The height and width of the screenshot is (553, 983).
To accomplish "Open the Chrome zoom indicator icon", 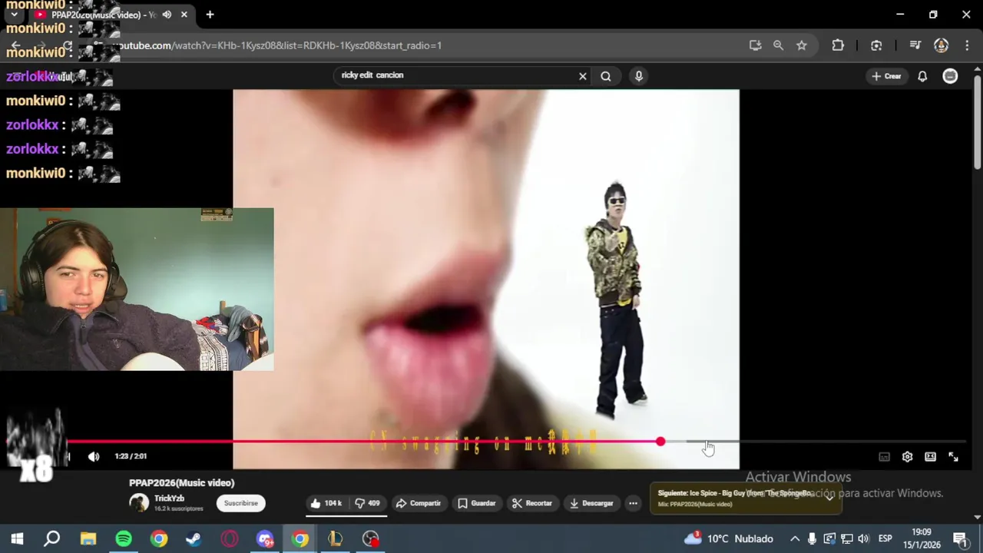I will [778, 45].
